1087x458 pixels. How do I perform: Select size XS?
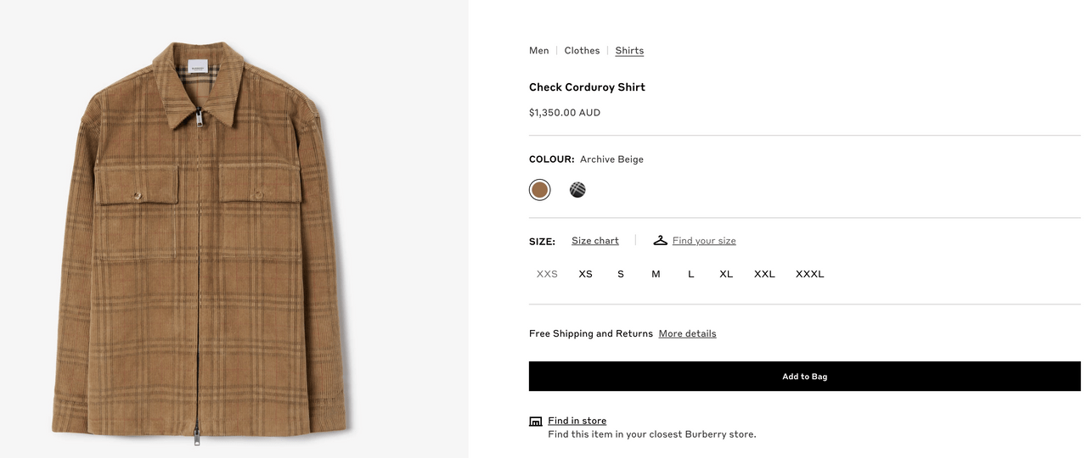pyautogui.click(x=585, y=274)
